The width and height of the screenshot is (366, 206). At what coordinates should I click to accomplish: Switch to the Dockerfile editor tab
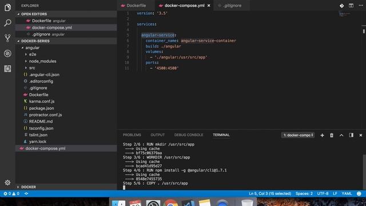click(136, 5)
